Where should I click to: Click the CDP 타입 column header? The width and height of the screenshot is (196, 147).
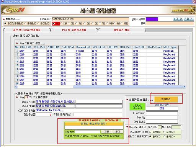point(26,47)
